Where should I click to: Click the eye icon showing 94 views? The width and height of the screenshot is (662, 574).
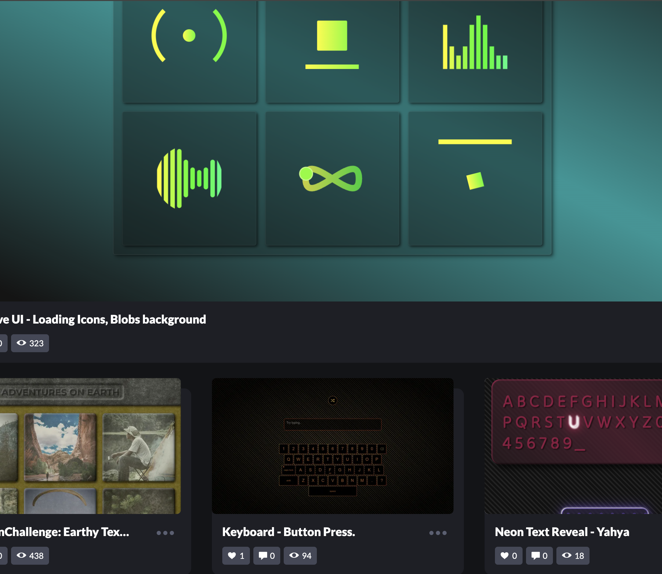point(300,556)
